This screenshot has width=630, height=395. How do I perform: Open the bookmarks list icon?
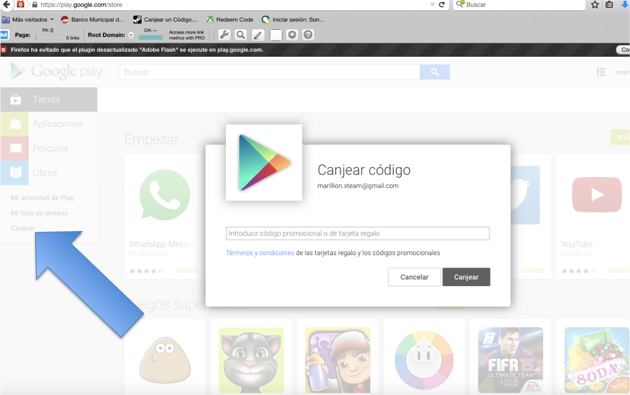click(x=610, y=4)
